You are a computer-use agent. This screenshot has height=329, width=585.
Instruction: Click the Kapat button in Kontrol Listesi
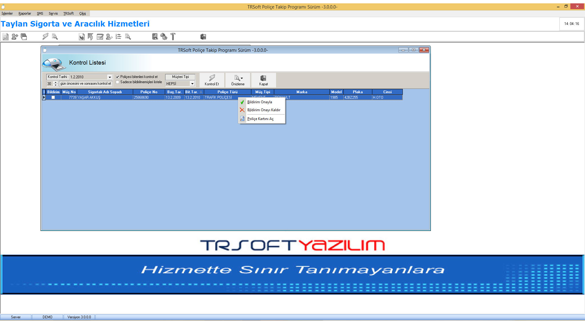pyautogui.click(x=264, y=80)
